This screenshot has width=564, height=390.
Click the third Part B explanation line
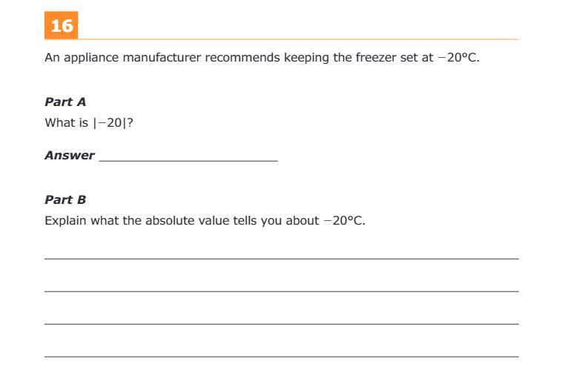coord(282,324)
